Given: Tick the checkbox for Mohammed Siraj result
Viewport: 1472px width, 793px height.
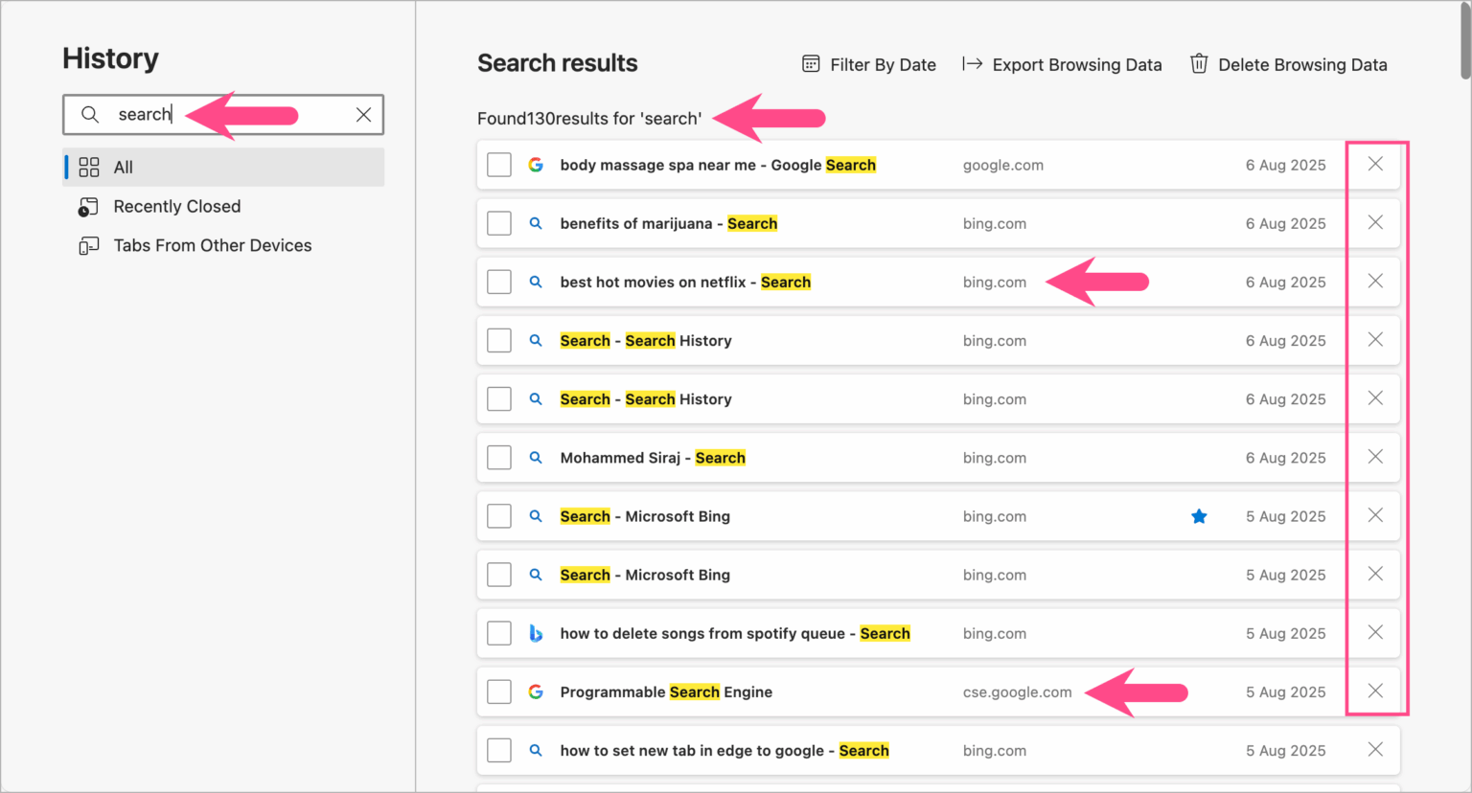Looking at the screenshot, I should 498,457.
